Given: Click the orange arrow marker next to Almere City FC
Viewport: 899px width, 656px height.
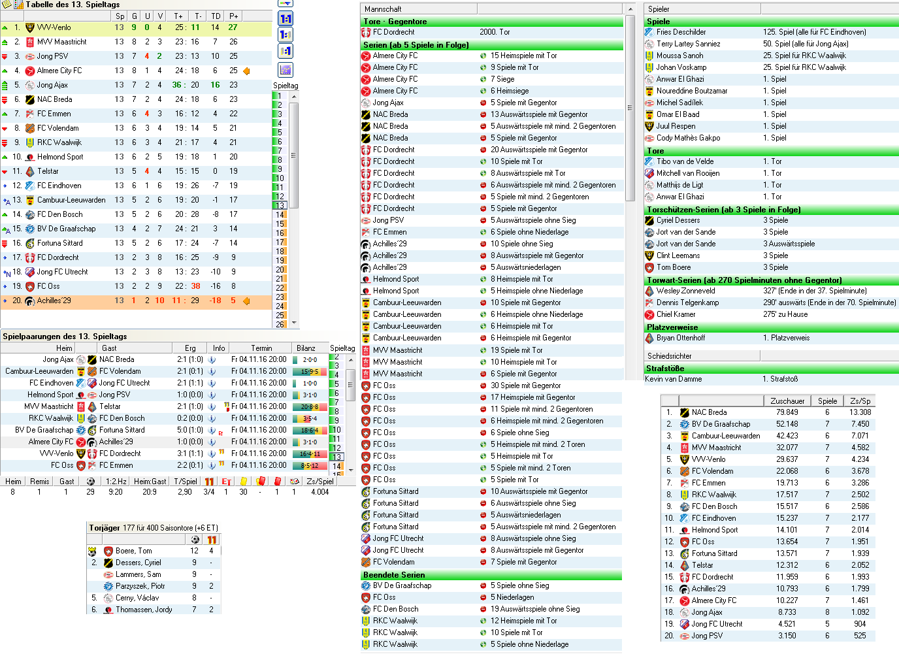Looking at the screenshot, I should (x=246, y=71).
